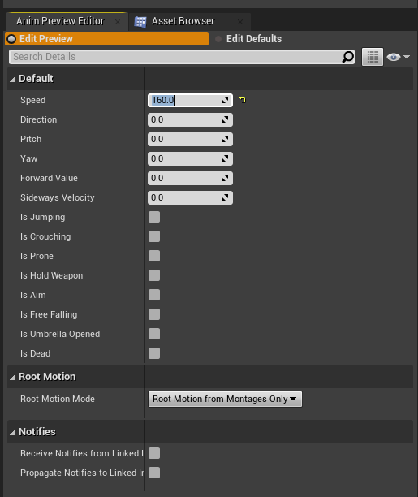The width and height of the screenshot is (418, 497).
Task: Enable Receive Notifies from Linked Instances
Action: coord(154,453)
